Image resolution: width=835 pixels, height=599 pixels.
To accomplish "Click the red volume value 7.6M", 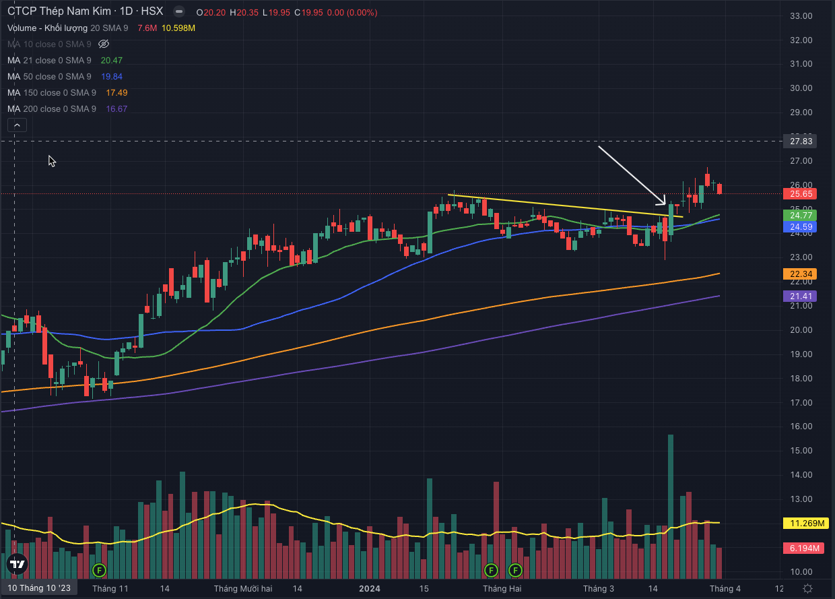I will (x=147, y=28).
